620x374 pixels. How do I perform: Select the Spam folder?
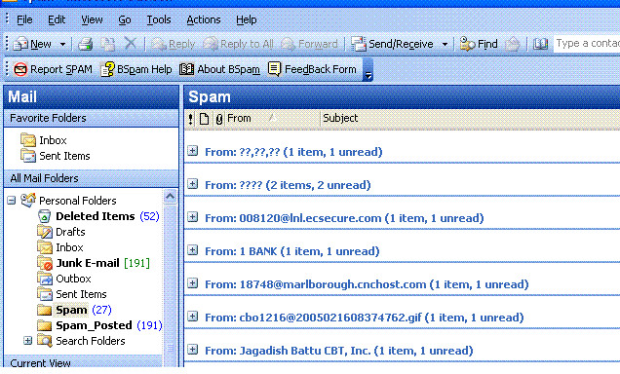(x=74, y=310)
